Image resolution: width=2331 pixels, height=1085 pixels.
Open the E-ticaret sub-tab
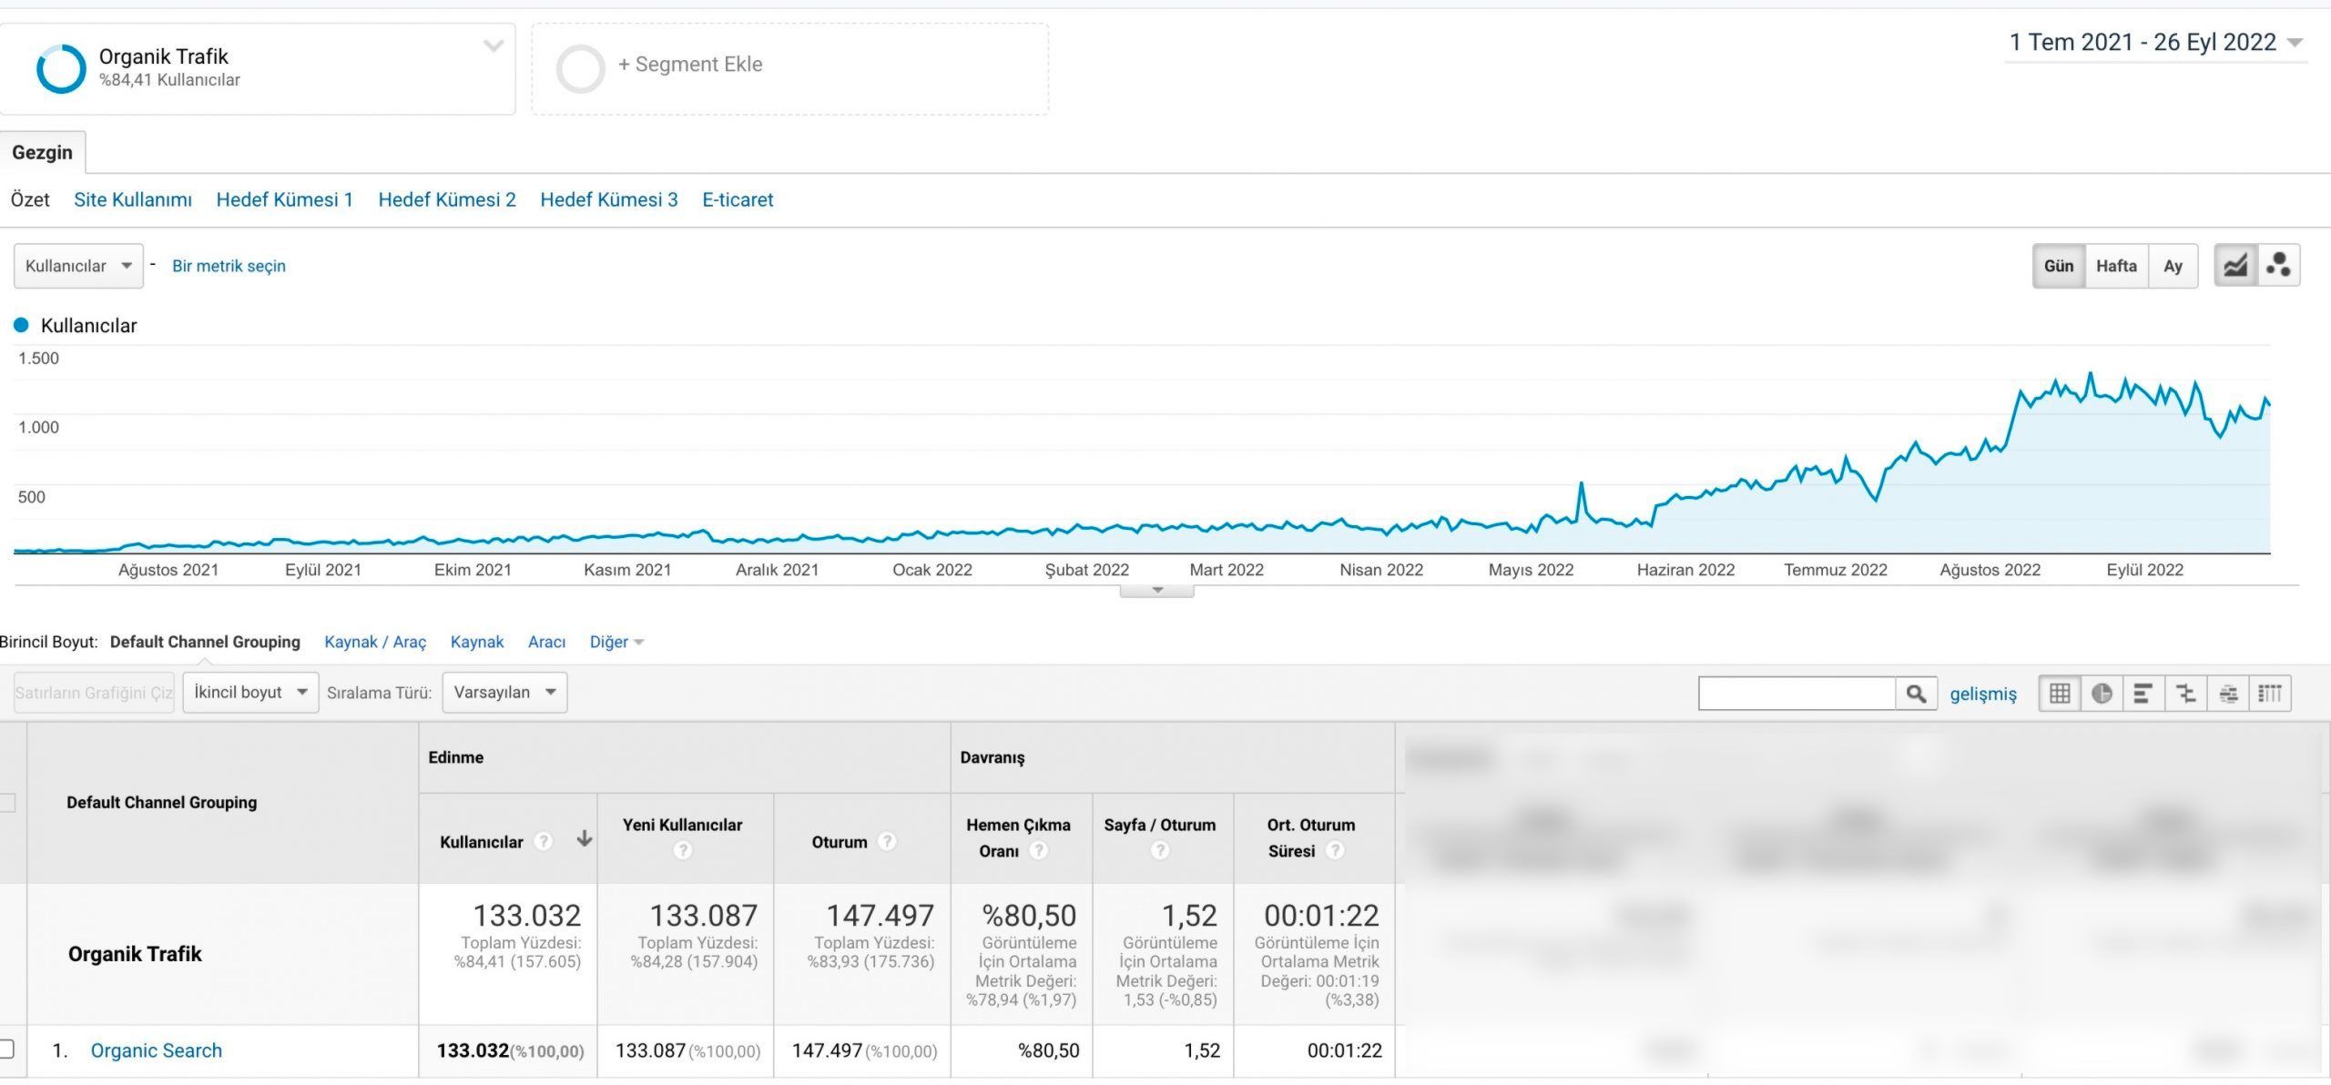tap(738, 199)
